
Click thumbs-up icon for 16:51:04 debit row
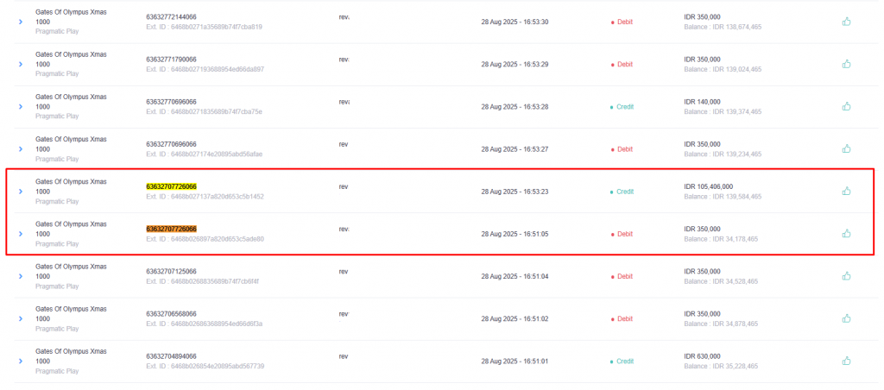846,275
